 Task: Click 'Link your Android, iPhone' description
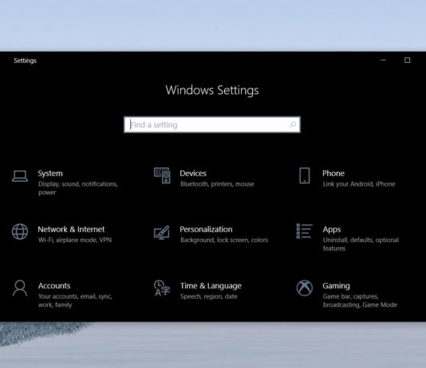pos(359,184)
